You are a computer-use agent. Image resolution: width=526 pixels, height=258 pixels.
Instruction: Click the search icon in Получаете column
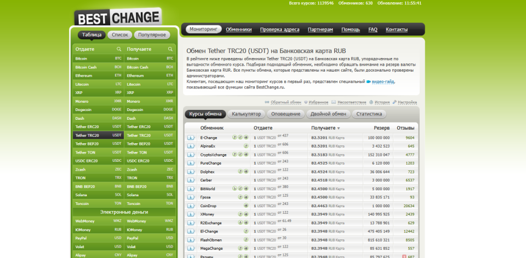[x=170, y=49]
